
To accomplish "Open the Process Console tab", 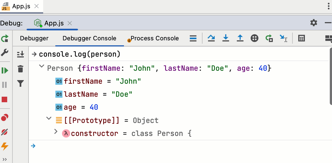I will [x=154, y=38].
